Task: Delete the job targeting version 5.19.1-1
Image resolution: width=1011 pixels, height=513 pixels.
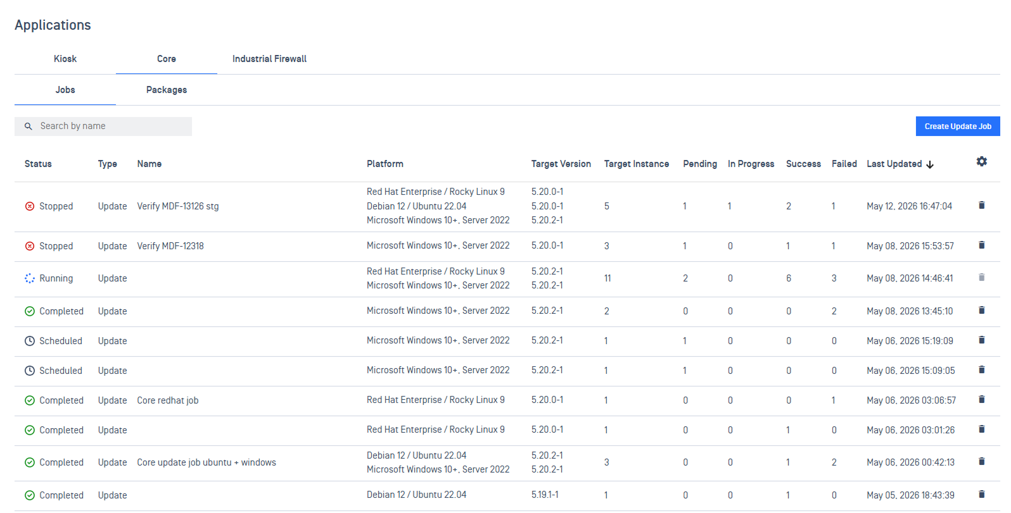Action: [x=981, y=494]
